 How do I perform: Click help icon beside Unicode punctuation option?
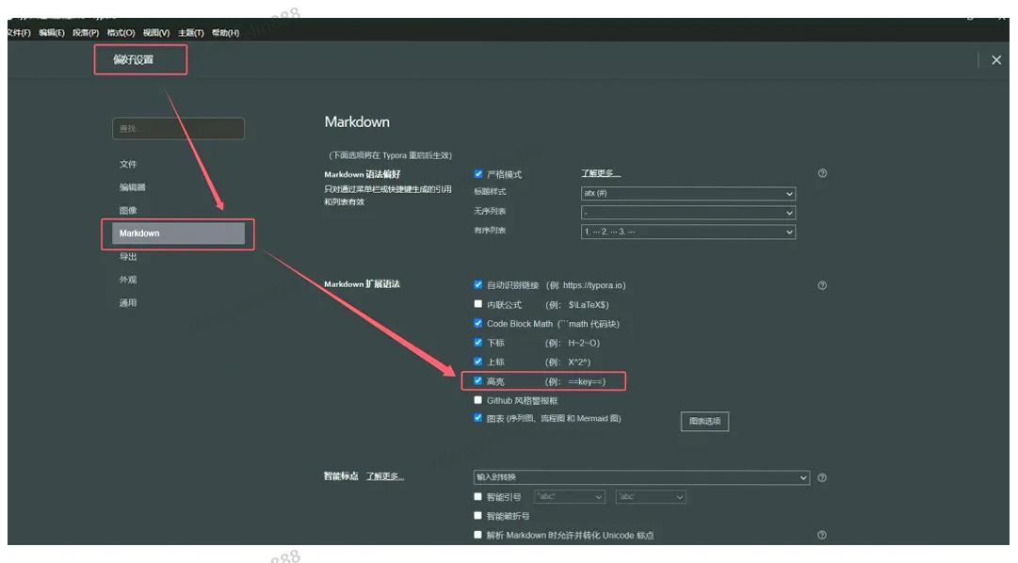822,535
